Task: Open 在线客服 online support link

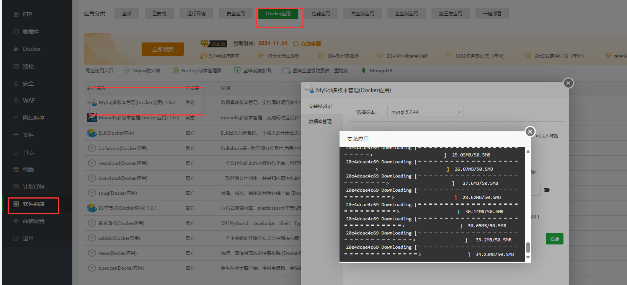Action: tap(307, 44)
